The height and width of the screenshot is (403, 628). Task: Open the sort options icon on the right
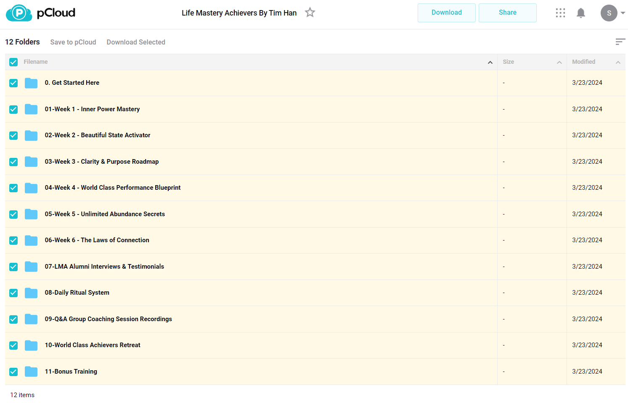click(x=620, y=42)
